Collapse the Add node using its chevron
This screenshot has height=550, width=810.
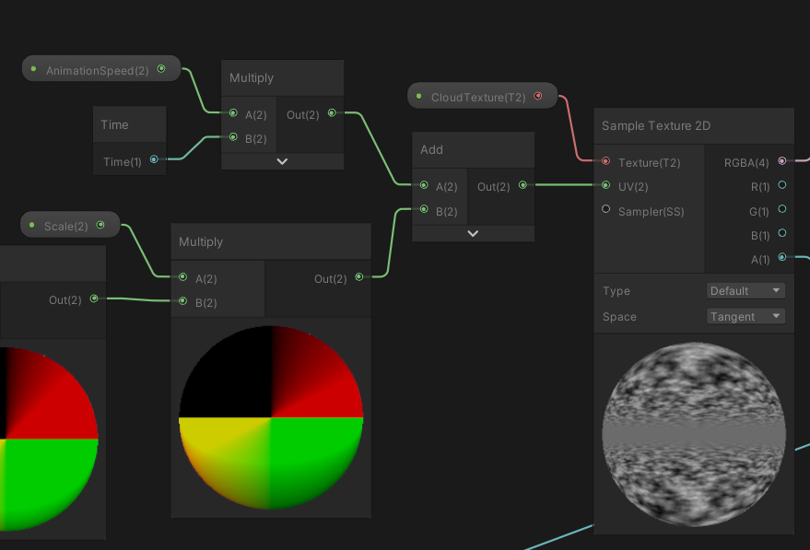(473, 232)
